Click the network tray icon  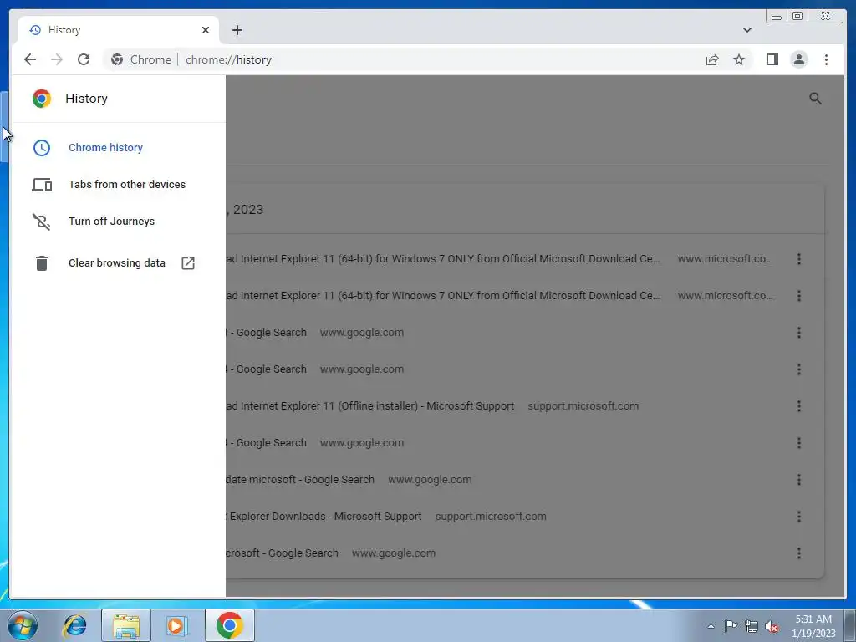point(752,626)
